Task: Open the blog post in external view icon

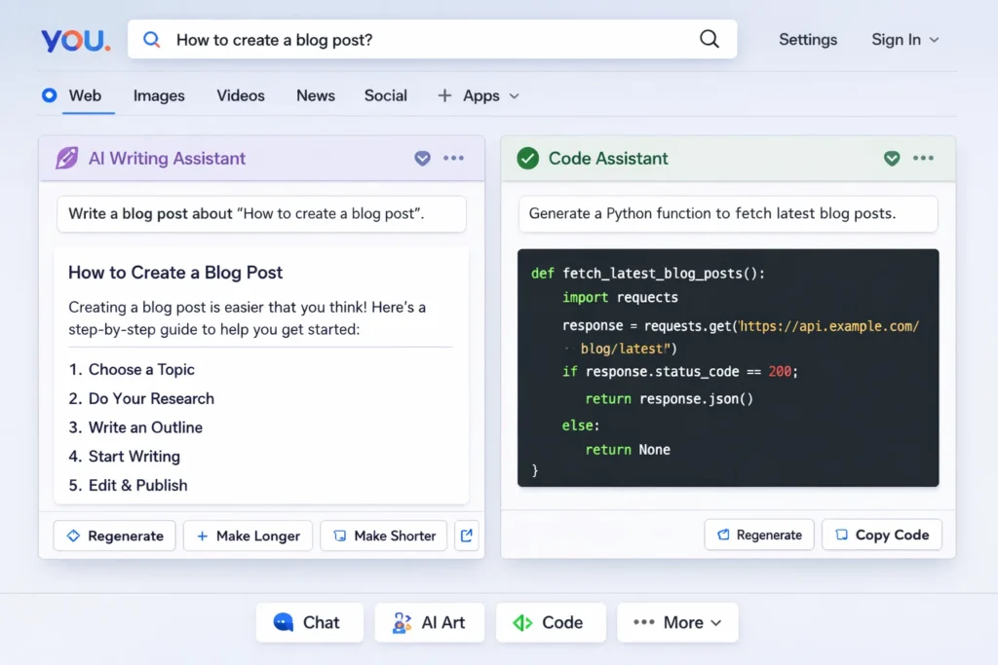Action: coord(467,536)
